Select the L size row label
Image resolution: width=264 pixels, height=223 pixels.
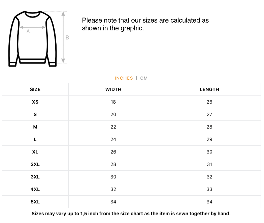pyautogui.click(x=35, y=139)
